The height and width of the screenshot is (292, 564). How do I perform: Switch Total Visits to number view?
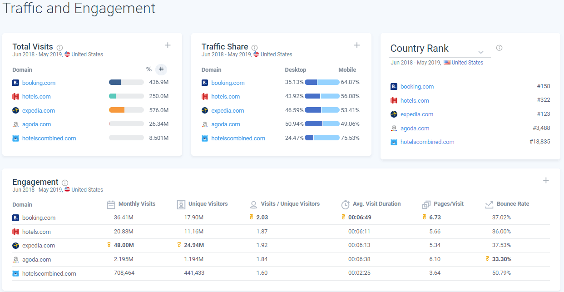(x=161, y=69)
